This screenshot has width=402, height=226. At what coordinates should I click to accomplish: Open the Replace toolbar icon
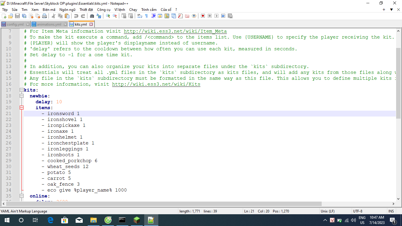coord(99,16)
